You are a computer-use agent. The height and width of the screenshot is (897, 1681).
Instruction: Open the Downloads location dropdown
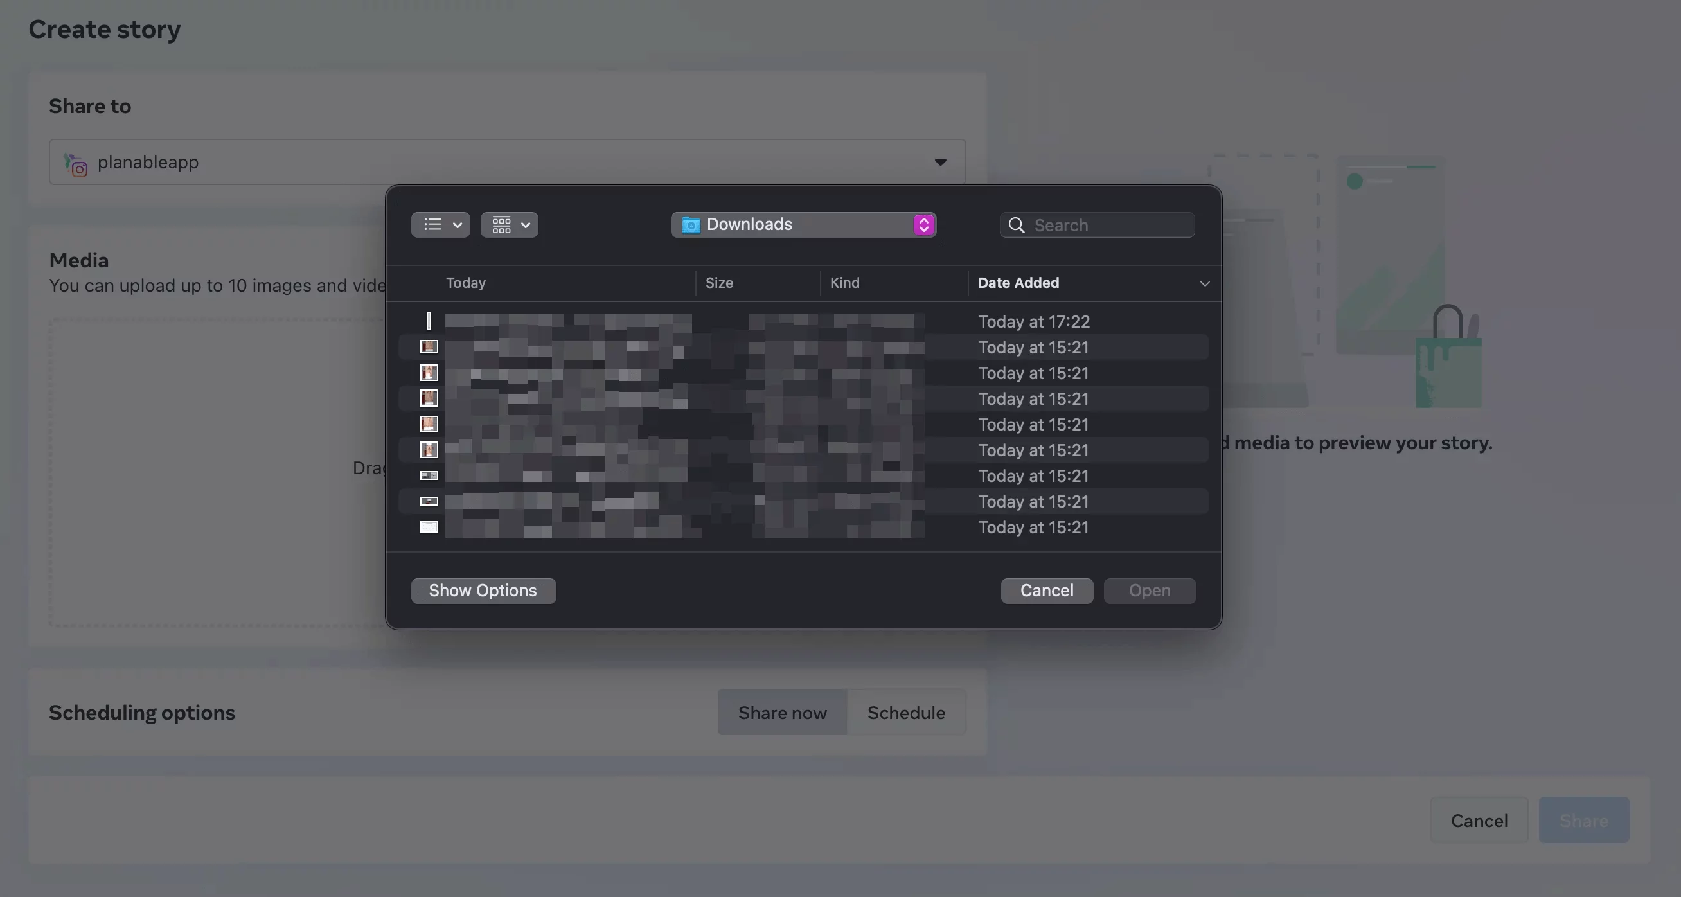pyautogui.click(x=803, y=224)
